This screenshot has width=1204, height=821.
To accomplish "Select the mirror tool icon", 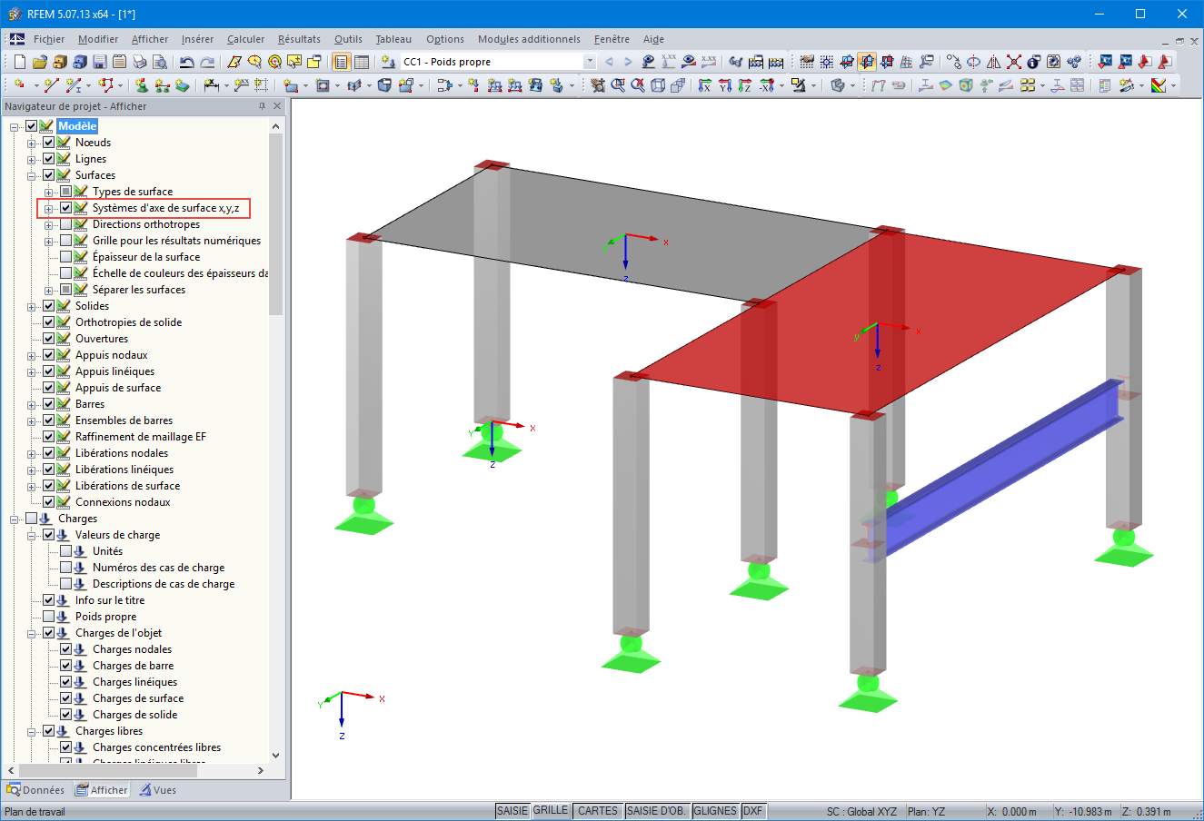I will click(994, 62).
